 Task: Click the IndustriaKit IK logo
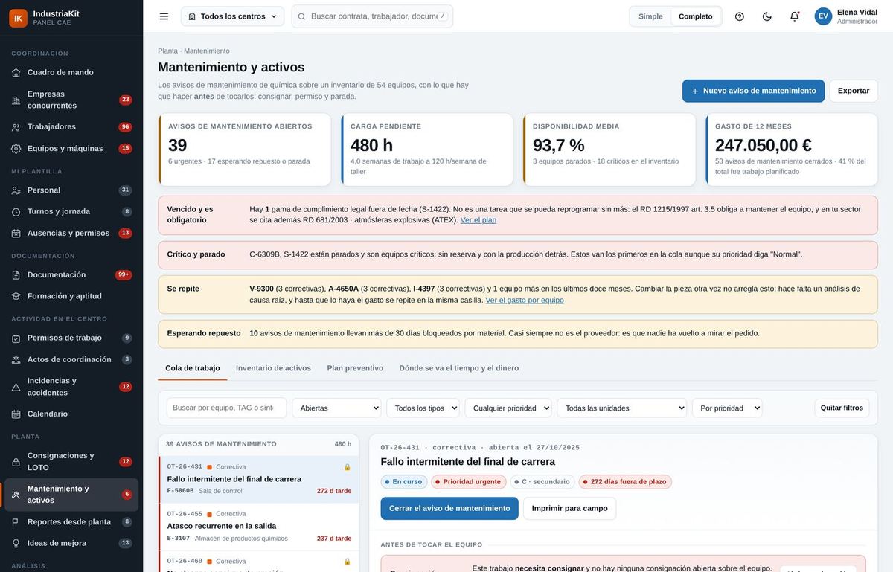pos(18,18)
